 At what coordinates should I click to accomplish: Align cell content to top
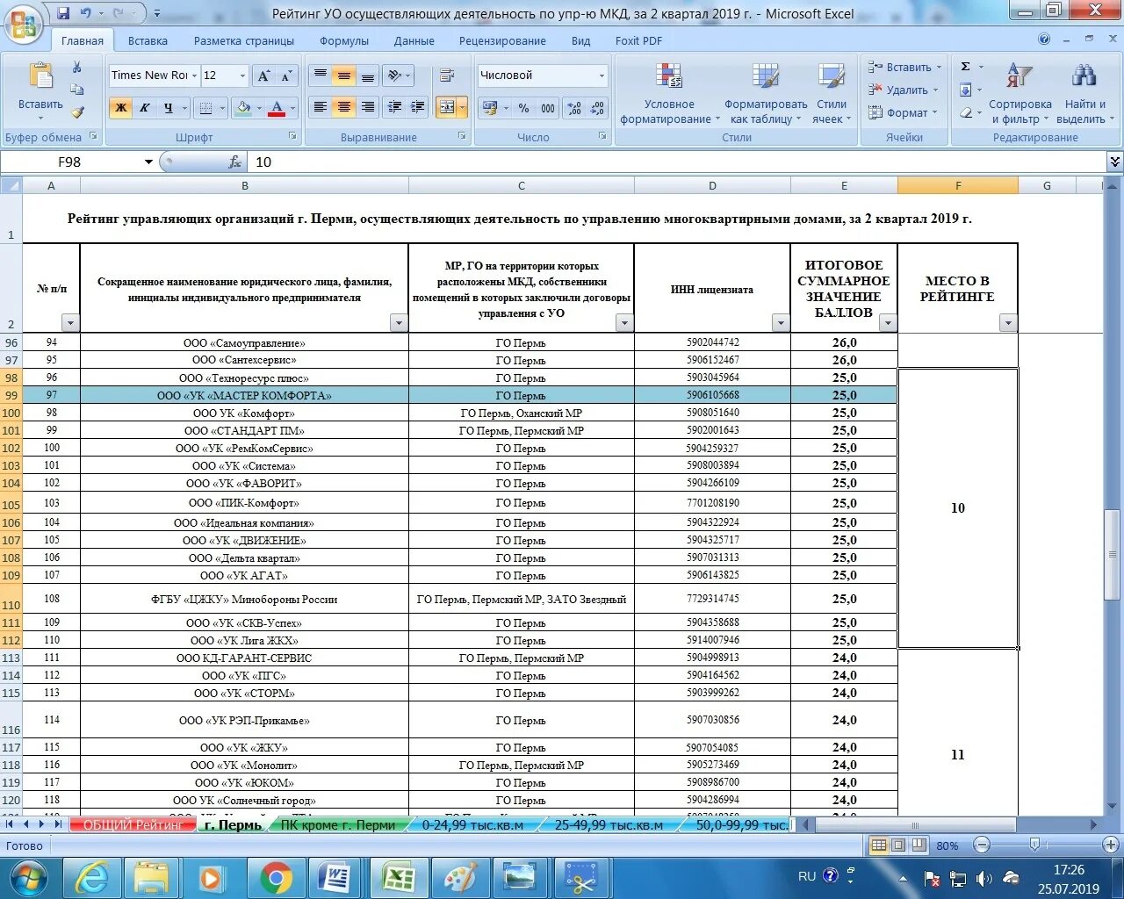(321, 76)
